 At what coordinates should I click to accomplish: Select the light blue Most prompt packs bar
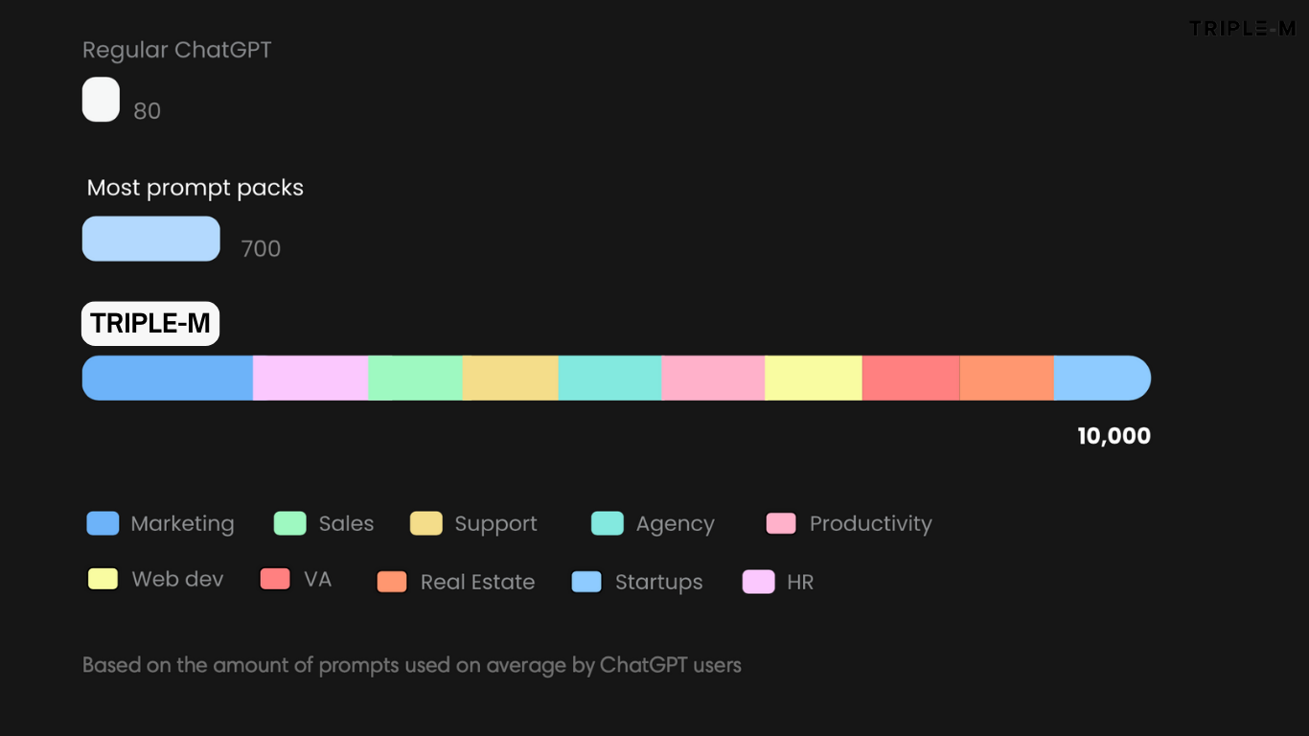[x=151, y=239]
